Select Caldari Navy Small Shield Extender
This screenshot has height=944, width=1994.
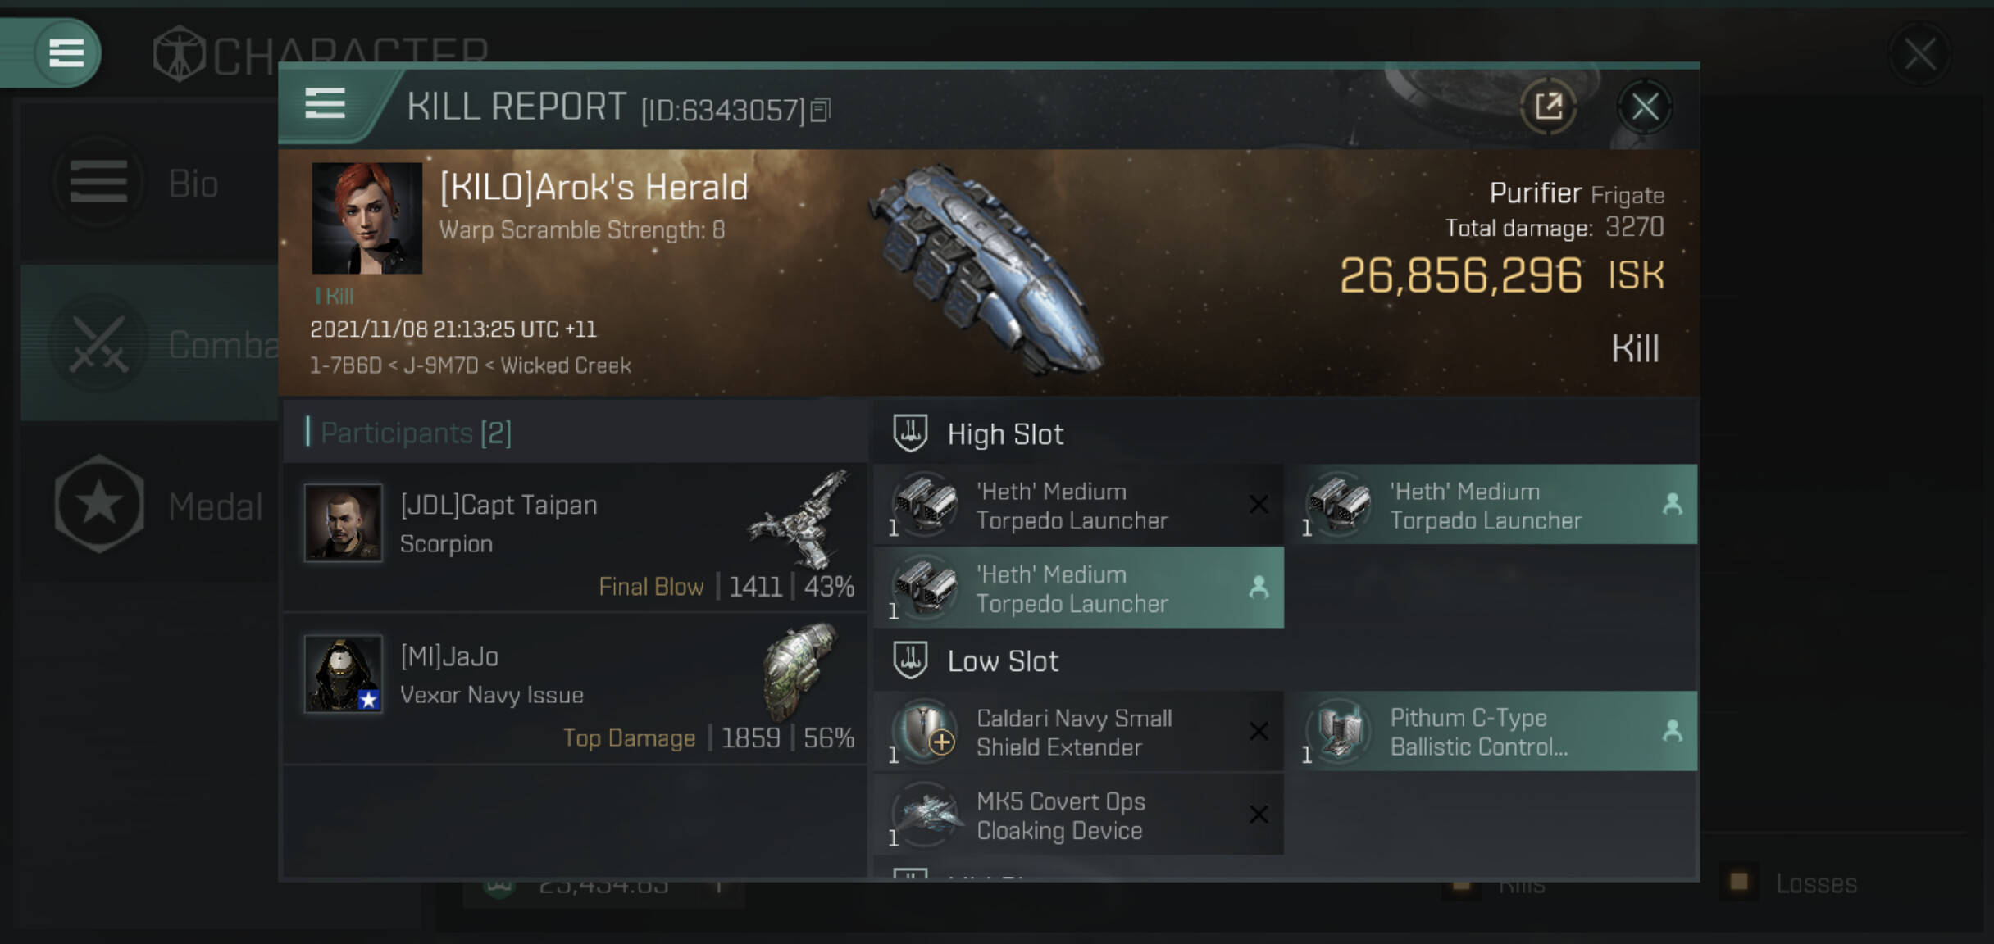tap(1078, 732)
